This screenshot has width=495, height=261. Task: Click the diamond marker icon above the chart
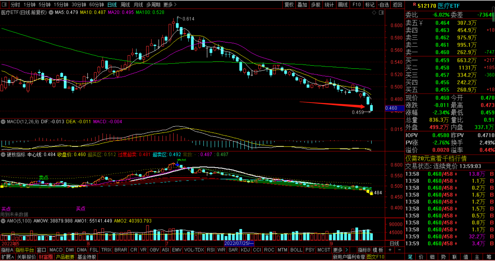click(374, 13)
